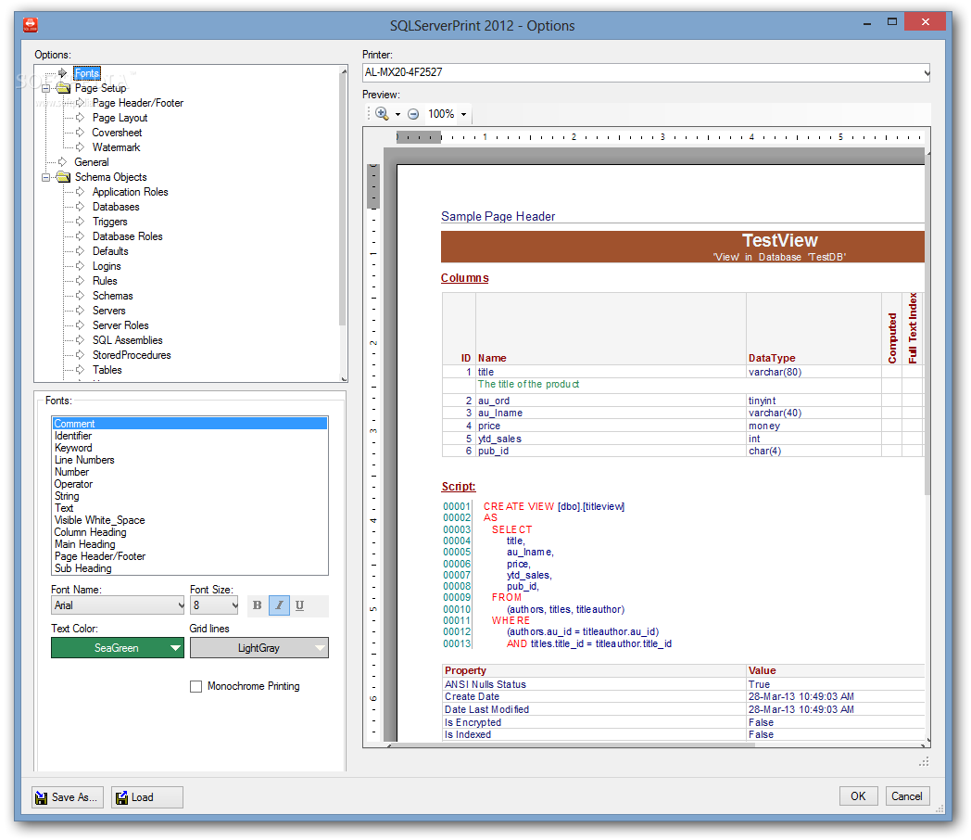Enable the Monochrome Printing checkbox
The height and width of the screenshot is (840, 971).
coord(195,686)
